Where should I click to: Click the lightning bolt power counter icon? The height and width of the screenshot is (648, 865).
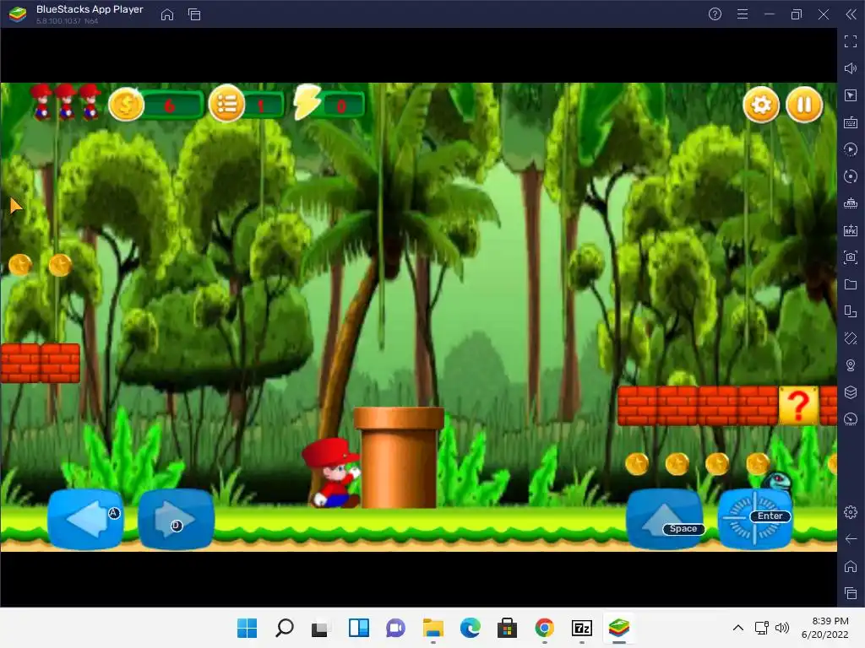[307, 102]
